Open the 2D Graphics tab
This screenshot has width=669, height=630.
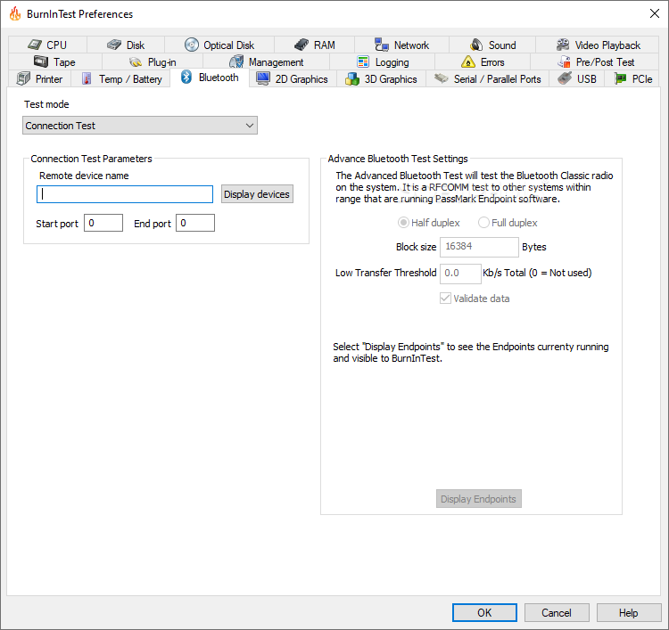click(x=293, y=78)
